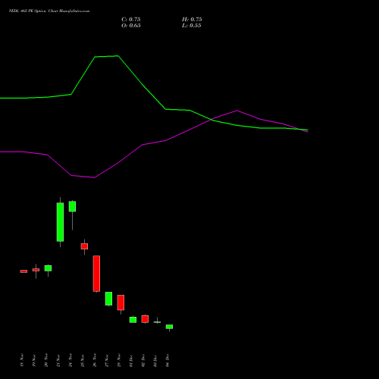379x379 pixels.
Task: Click the red candle for 19 Nov
Action: pos(36,270)
